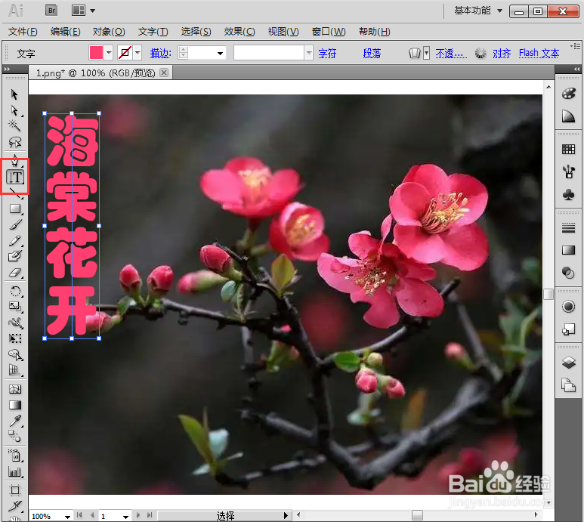Open the 文件(F) menu
The image size is (584, 522).
pyautogui.click(x=23, y=32)
